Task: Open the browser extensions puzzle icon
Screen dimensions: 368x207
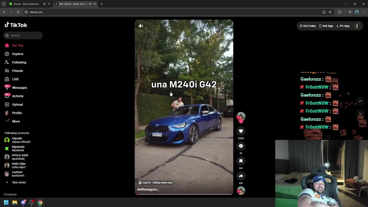Action: tap(340, 12)
